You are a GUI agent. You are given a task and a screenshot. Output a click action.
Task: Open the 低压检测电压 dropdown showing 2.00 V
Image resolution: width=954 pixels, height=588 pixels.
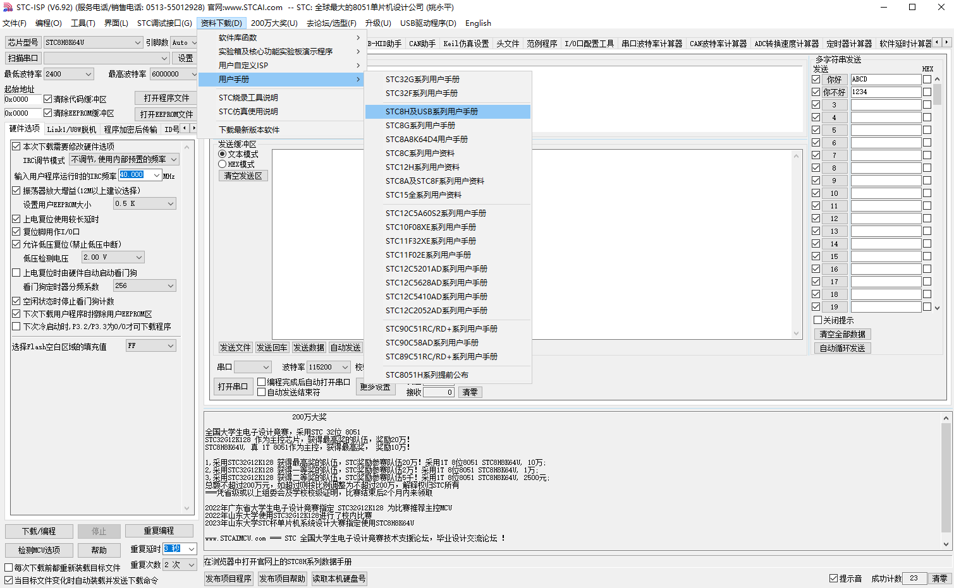click(113, 257)
